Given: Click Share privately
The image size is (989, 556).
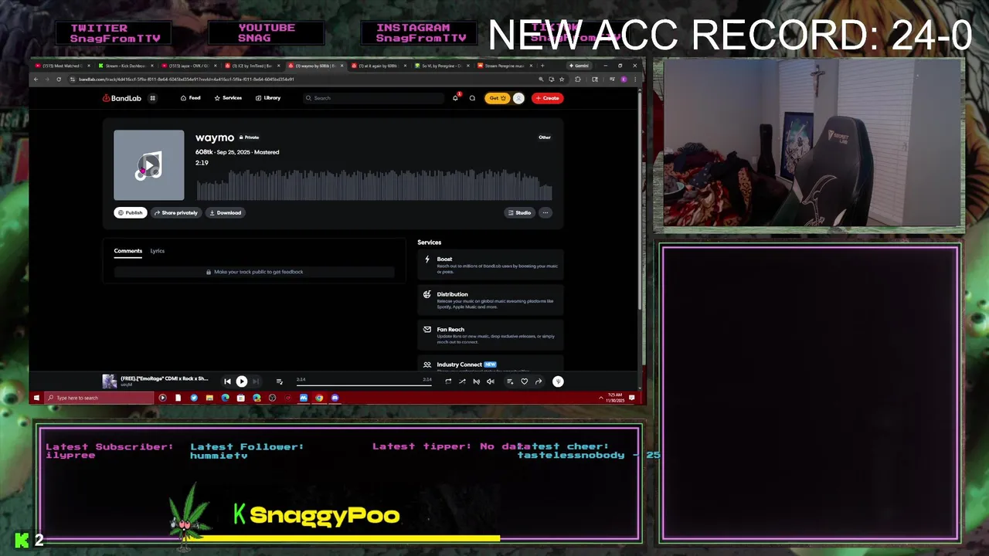Looking at the screenshot, I should [x=176, y=212].
